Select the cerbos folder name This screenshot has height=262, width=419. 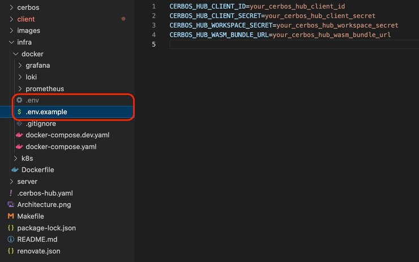pos(28,7)
